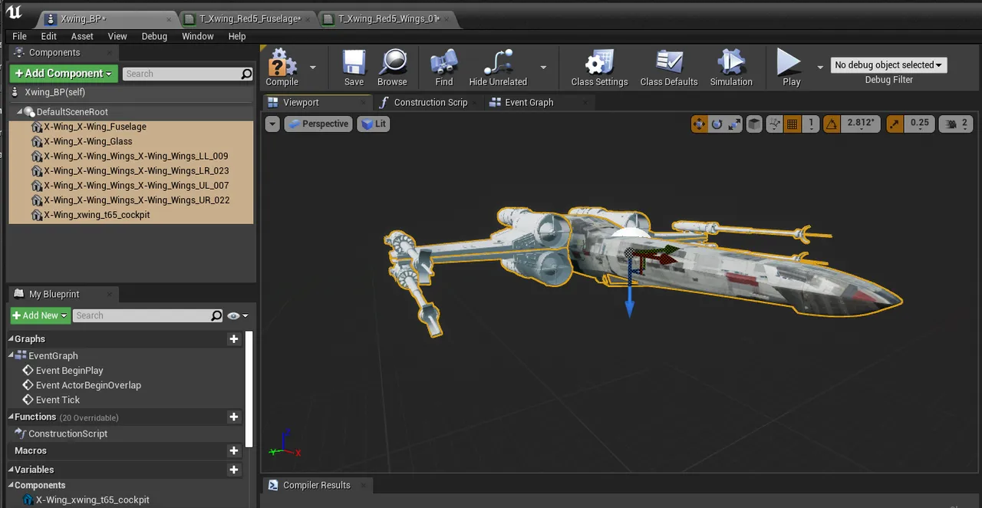Change the 2.812° rotation snap value

tap(861, 123)
